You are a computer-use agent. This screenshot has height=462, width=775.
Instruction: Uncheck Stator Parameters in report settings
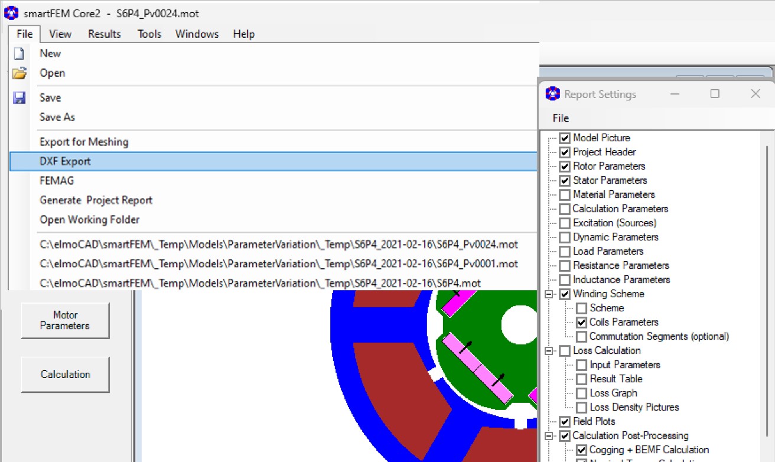click(565, 180)
